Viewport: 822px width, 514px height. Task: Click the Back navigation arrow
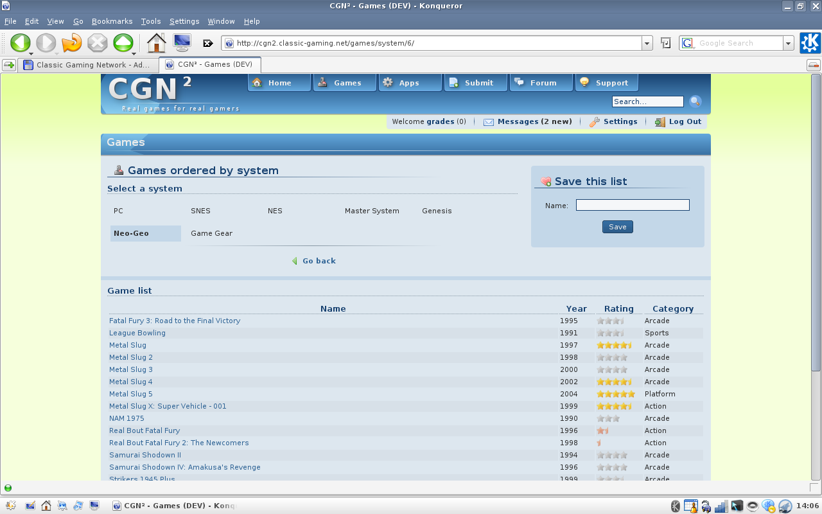pos(19,43)
